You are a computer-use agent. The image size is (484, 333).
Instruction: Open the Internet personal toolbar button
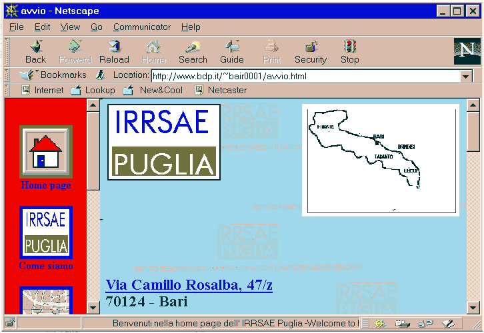42,91
